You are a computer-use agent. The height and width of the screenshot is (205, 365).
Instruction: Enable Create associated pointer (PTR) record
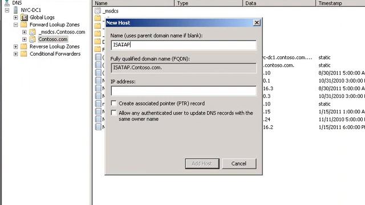click(x=114, y=103)
